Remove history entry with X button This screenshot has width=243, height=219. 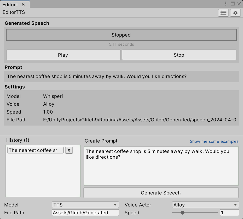pyautogui.click(x=69, y=150)
